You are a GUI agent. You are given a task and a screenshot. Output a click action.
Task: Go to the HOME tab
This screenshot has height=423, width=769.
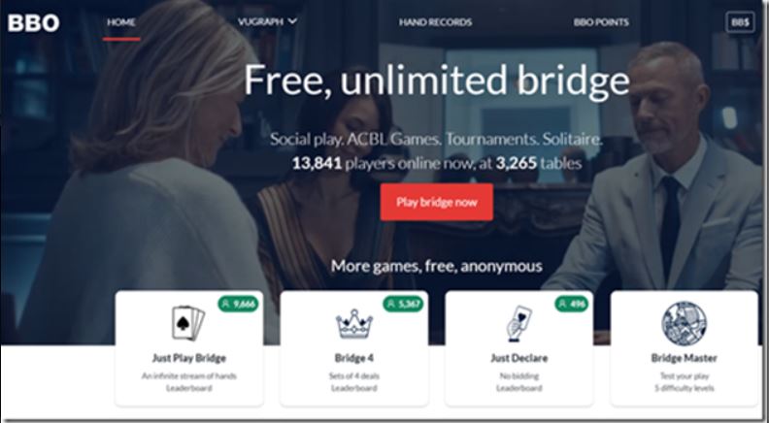coord(121,22)
